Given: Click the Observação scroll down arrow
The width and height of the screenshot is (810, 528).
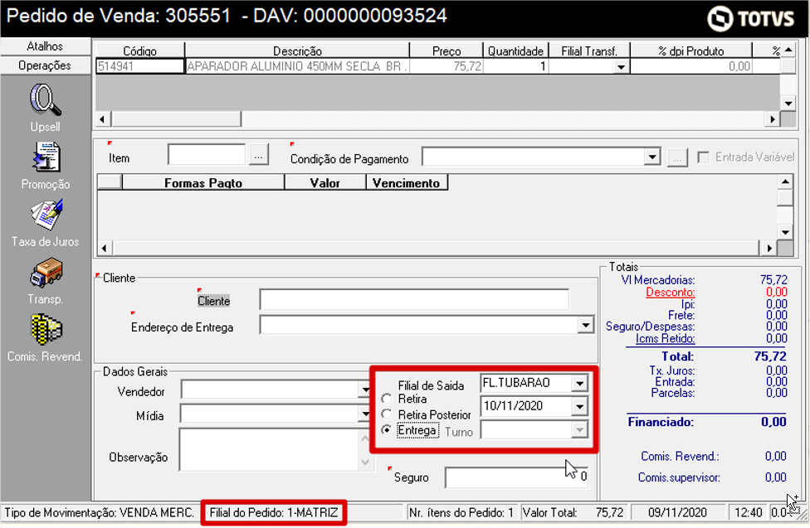Looking at the screenshot, I should pos(365,463).
